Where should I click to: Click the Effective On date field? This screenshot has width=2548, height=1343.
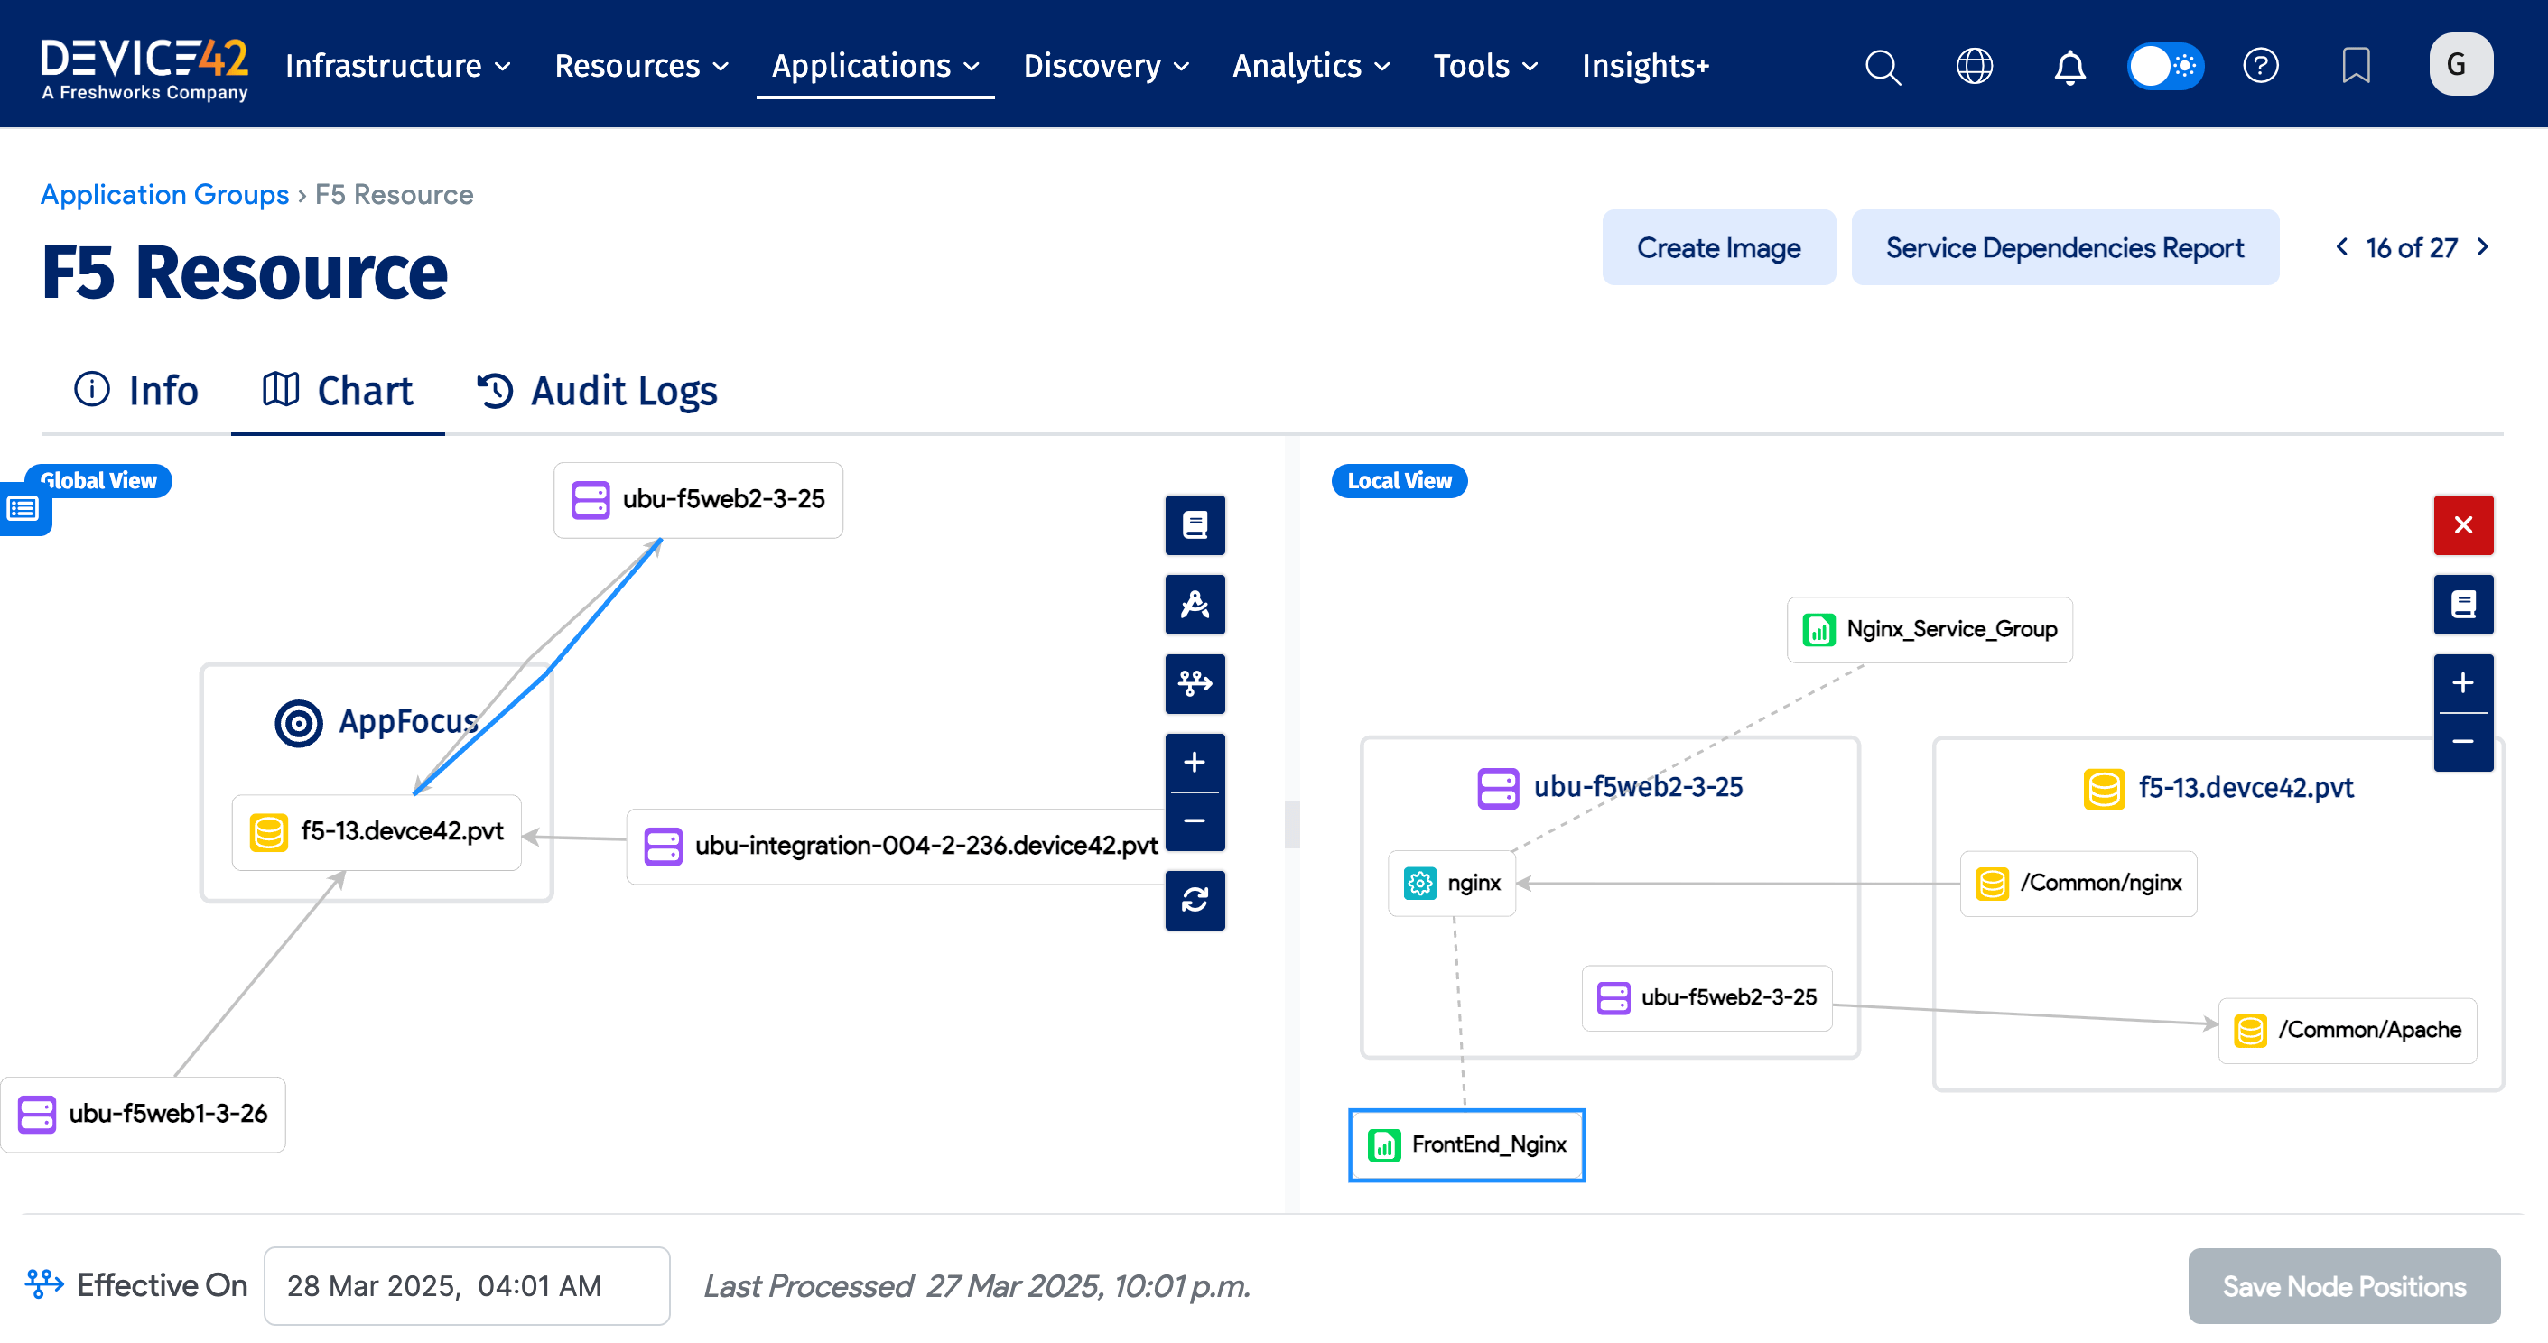[x=466, y=1285]
